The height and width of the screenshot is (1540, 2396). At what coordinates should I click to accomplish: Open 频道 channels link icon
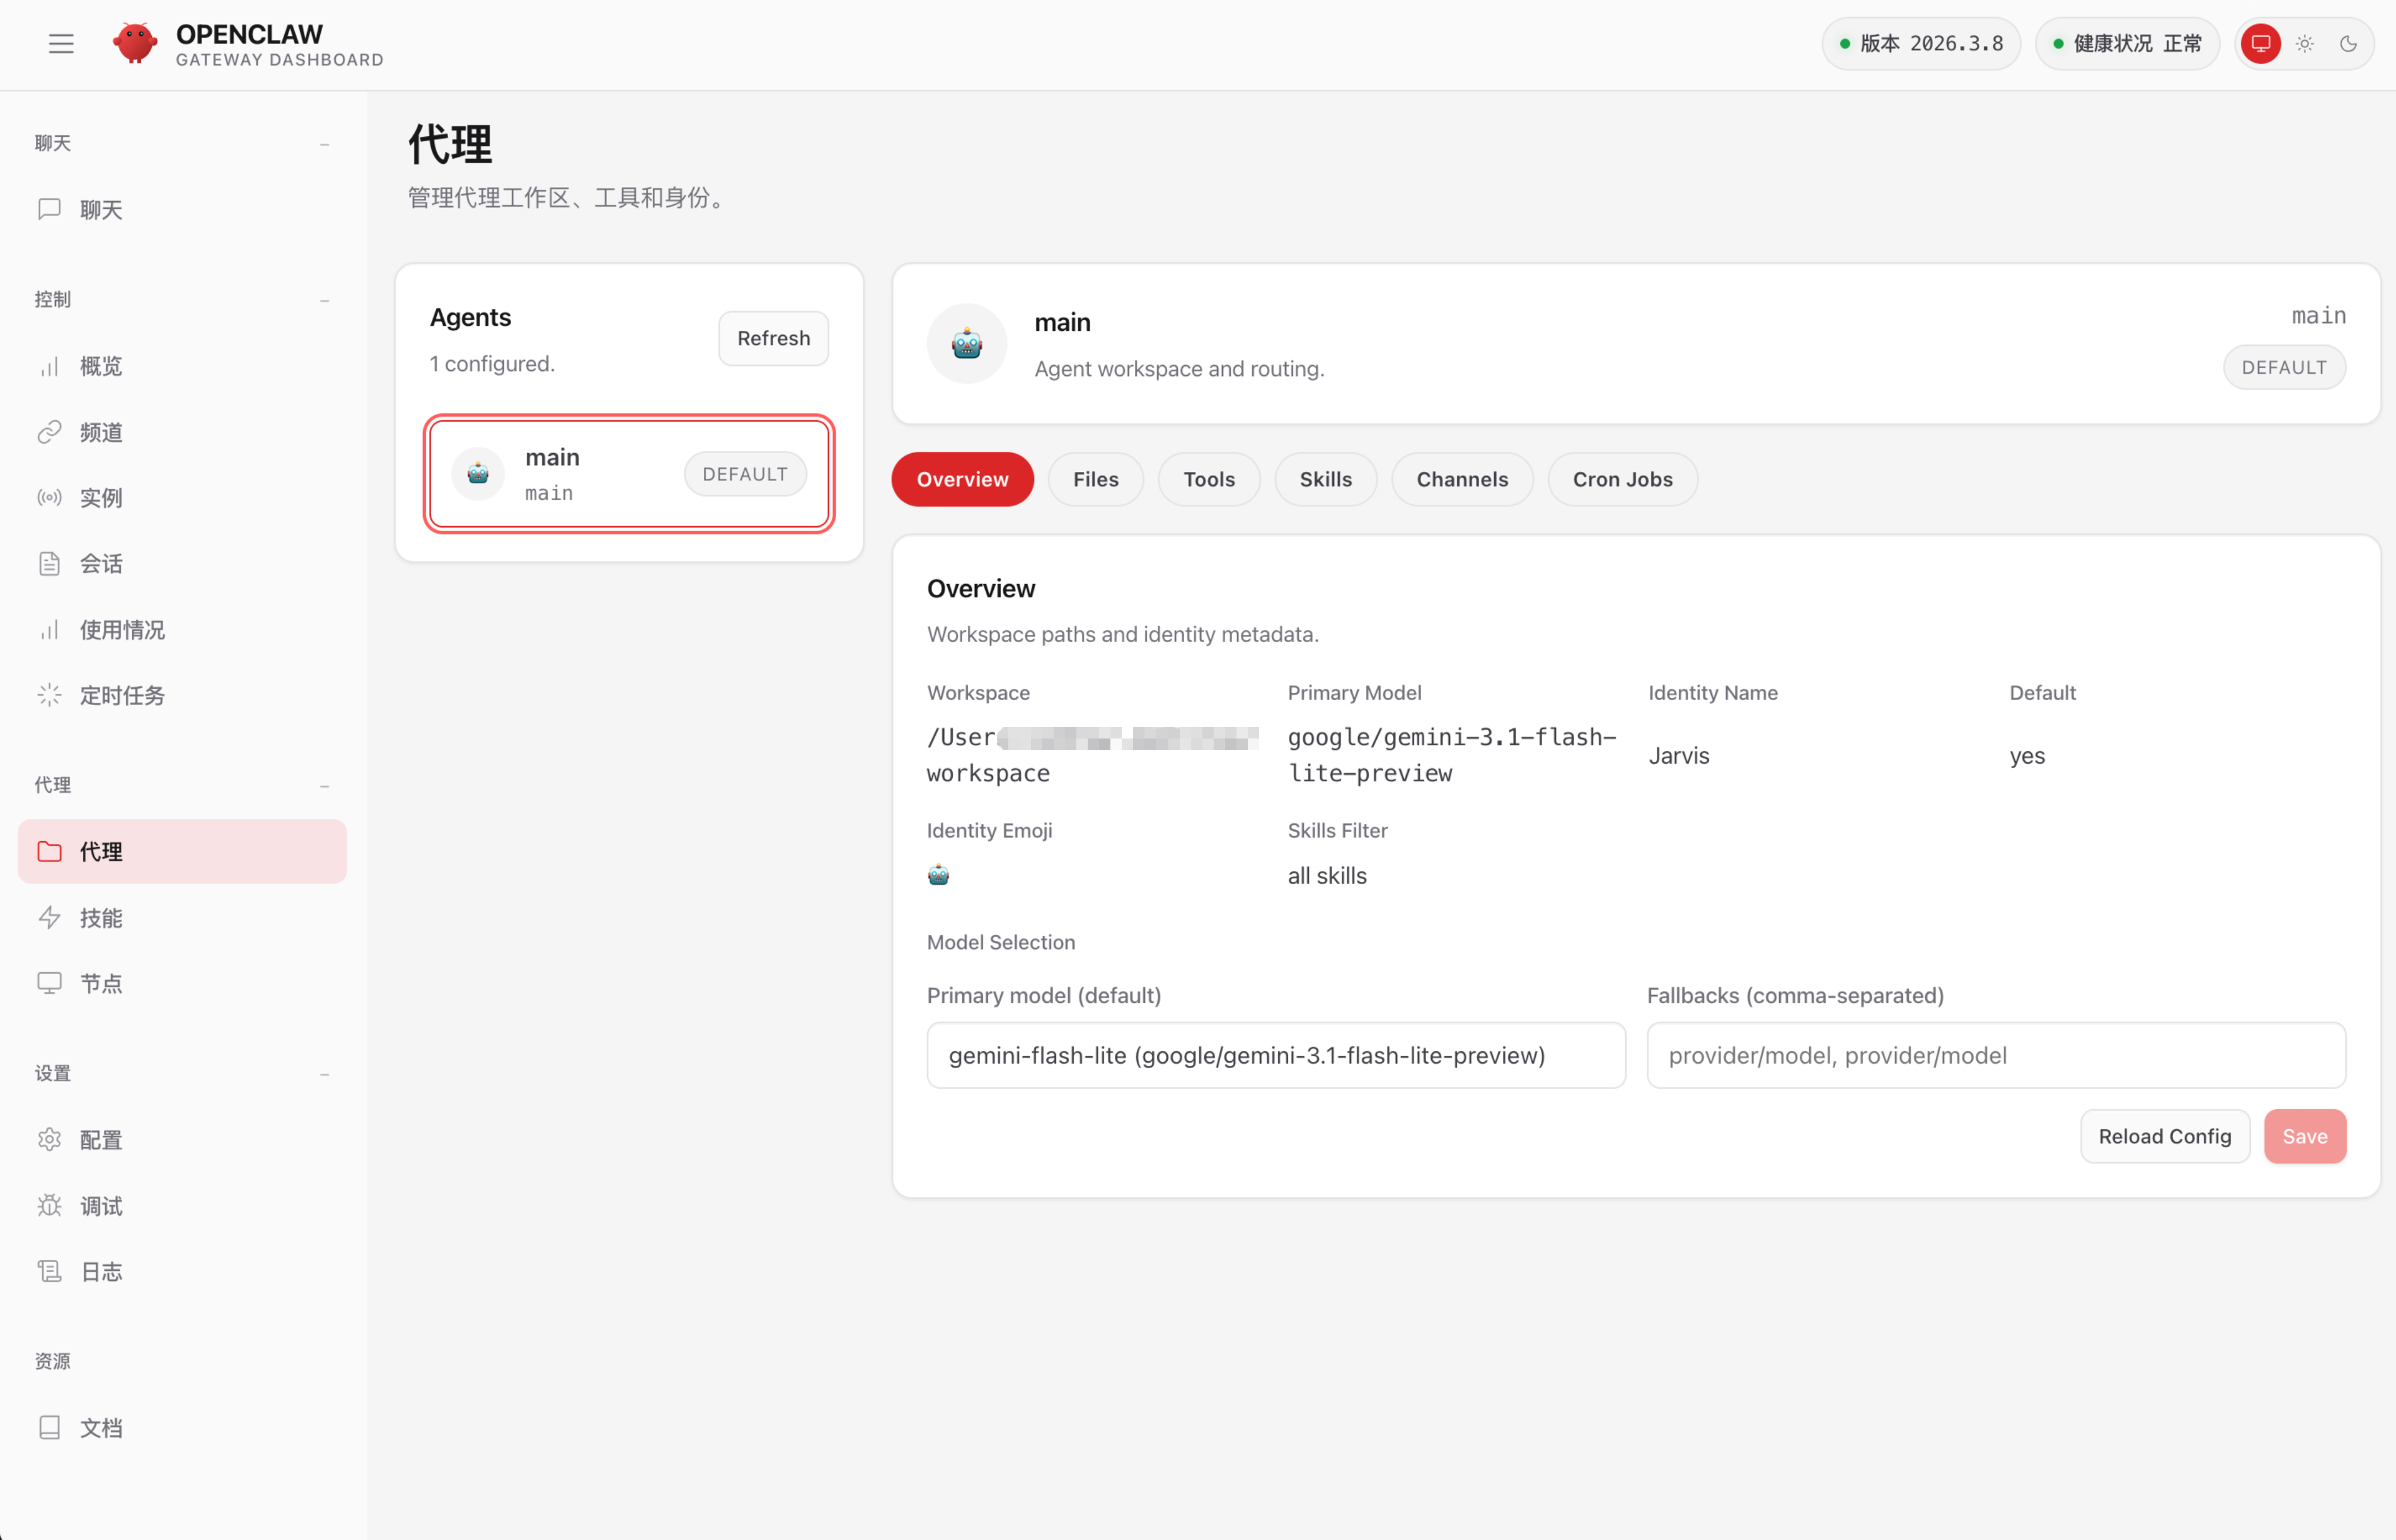coord(49,432)
